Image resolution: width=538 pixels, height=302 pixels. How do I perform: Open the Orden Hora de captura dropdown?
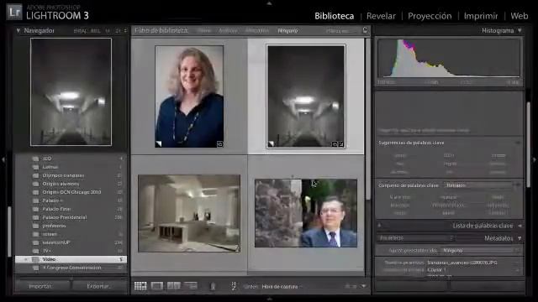(282, 287)
